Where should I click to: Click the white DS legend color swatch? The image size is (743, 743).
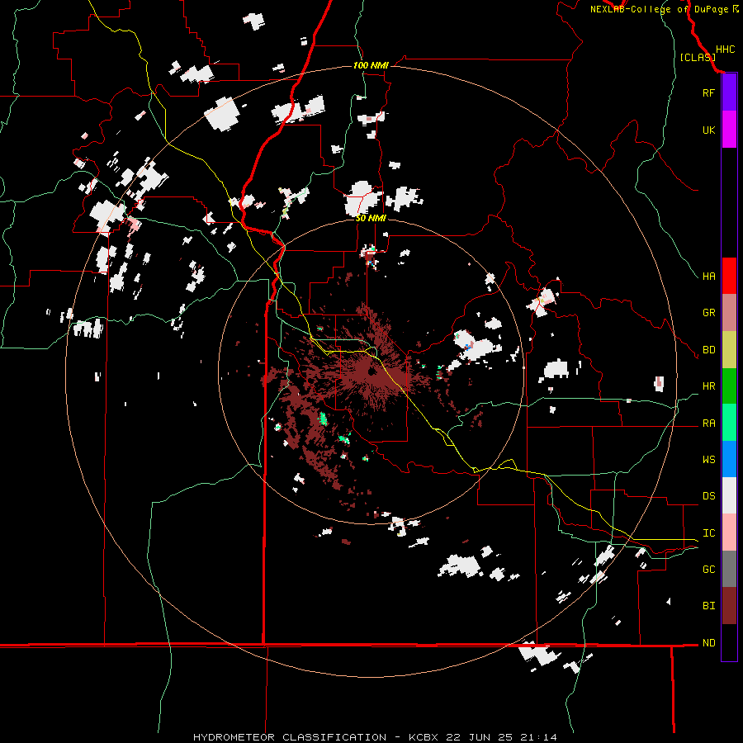(729, 495)
